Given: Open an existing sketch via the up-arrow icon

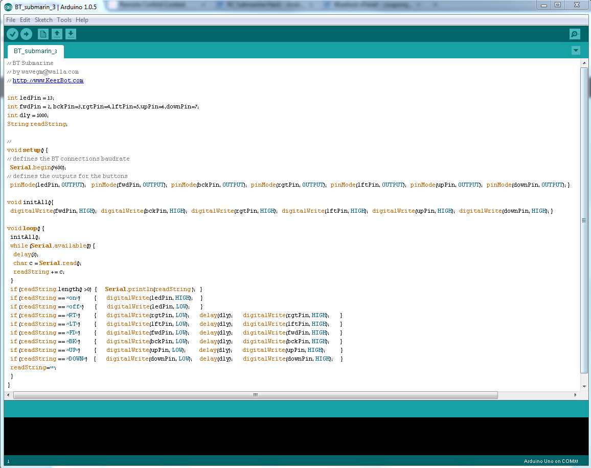Looking at the screenshot, I should (x=57, y=34).
